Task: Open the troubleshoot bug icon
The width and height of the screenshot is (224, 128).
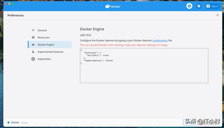Action: click(199, 6)
